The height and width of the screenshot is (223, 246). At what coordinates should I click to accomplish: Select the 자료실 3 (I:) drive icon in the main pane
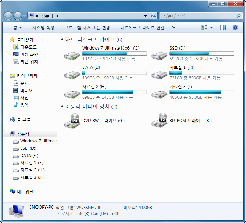pos(159,95)
